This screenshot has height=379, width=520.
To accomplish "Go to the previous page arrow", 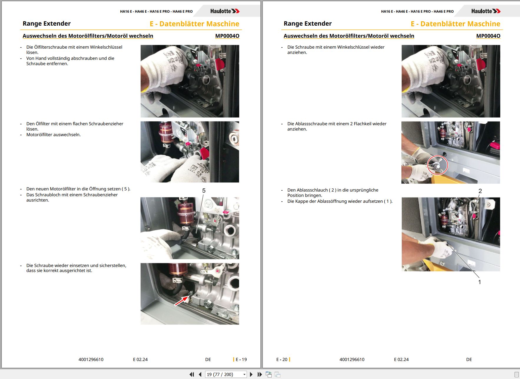I will [200, 374].
